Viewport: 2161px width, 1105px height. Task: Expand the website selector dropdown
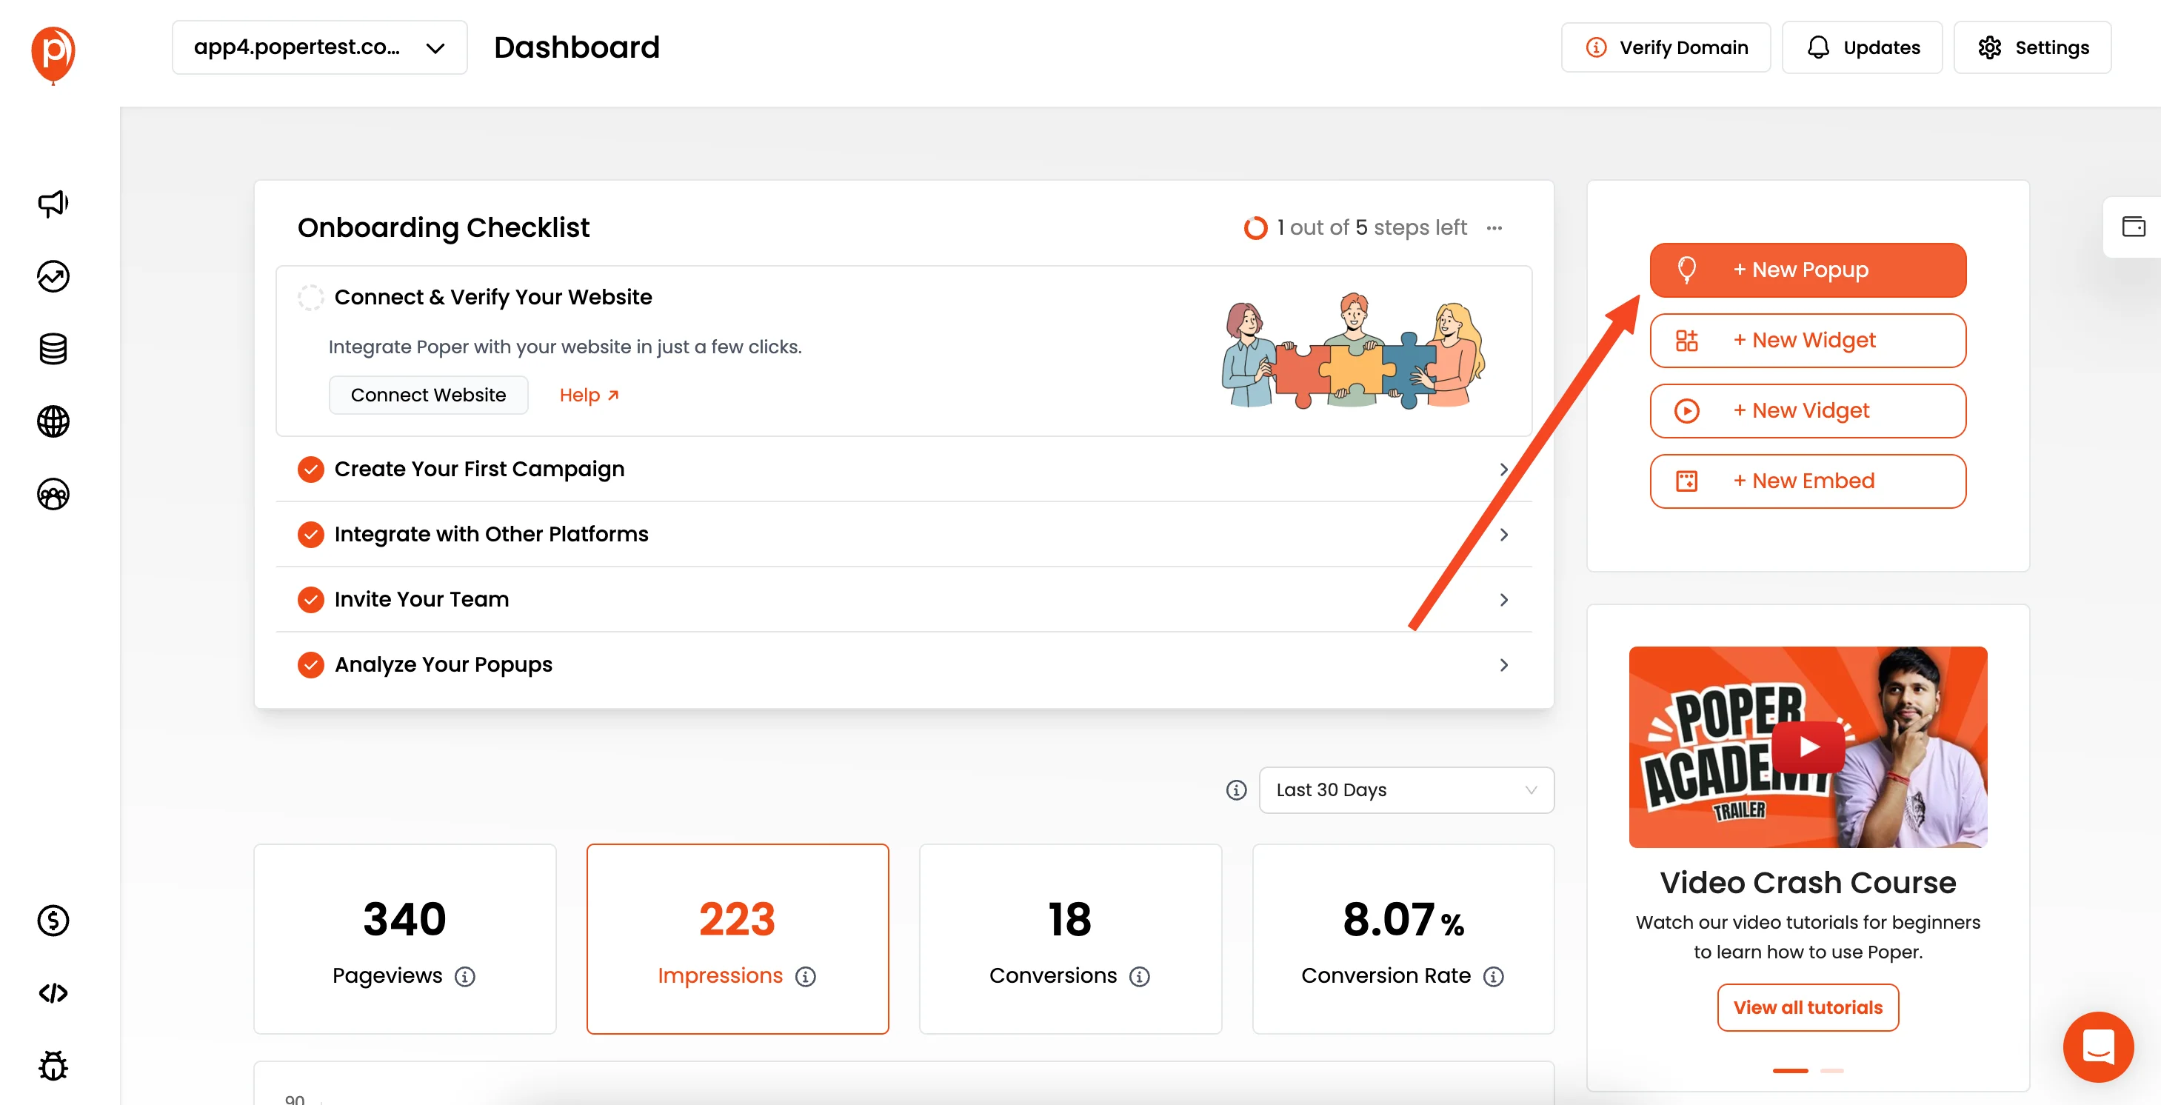[317, 47]
